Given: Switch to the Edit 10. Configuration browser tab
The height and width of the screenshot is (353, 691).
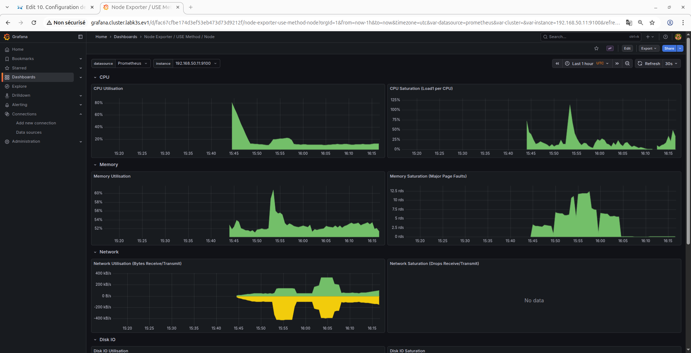Looking at the screenshot, I should (56, 7).
